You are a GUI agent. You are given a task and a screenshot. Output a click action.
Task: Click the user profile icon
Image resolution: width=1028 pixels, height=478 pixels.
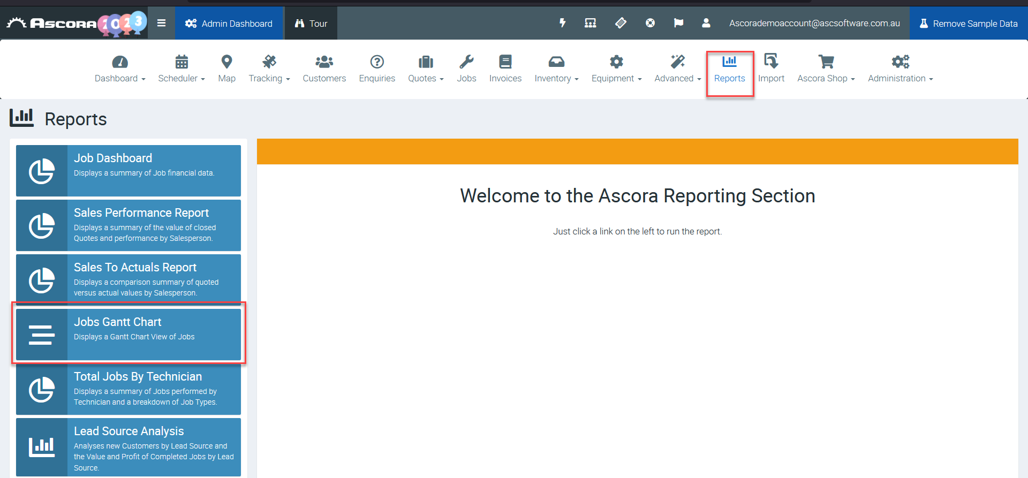[x=706, y=23]
